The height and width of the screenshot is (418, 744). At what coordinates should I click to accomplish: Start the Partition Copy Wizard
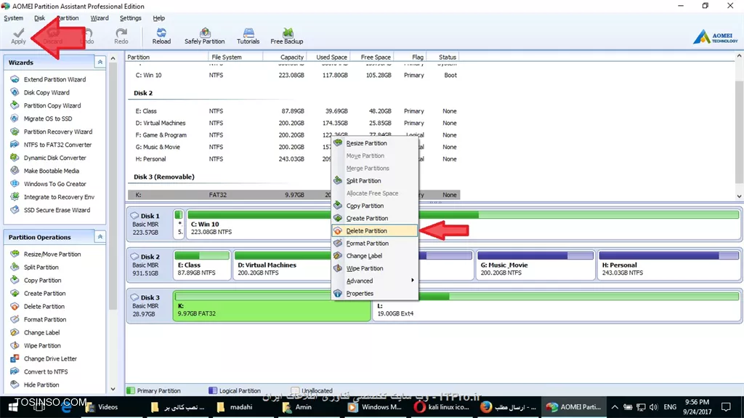(x=52, y=105)
